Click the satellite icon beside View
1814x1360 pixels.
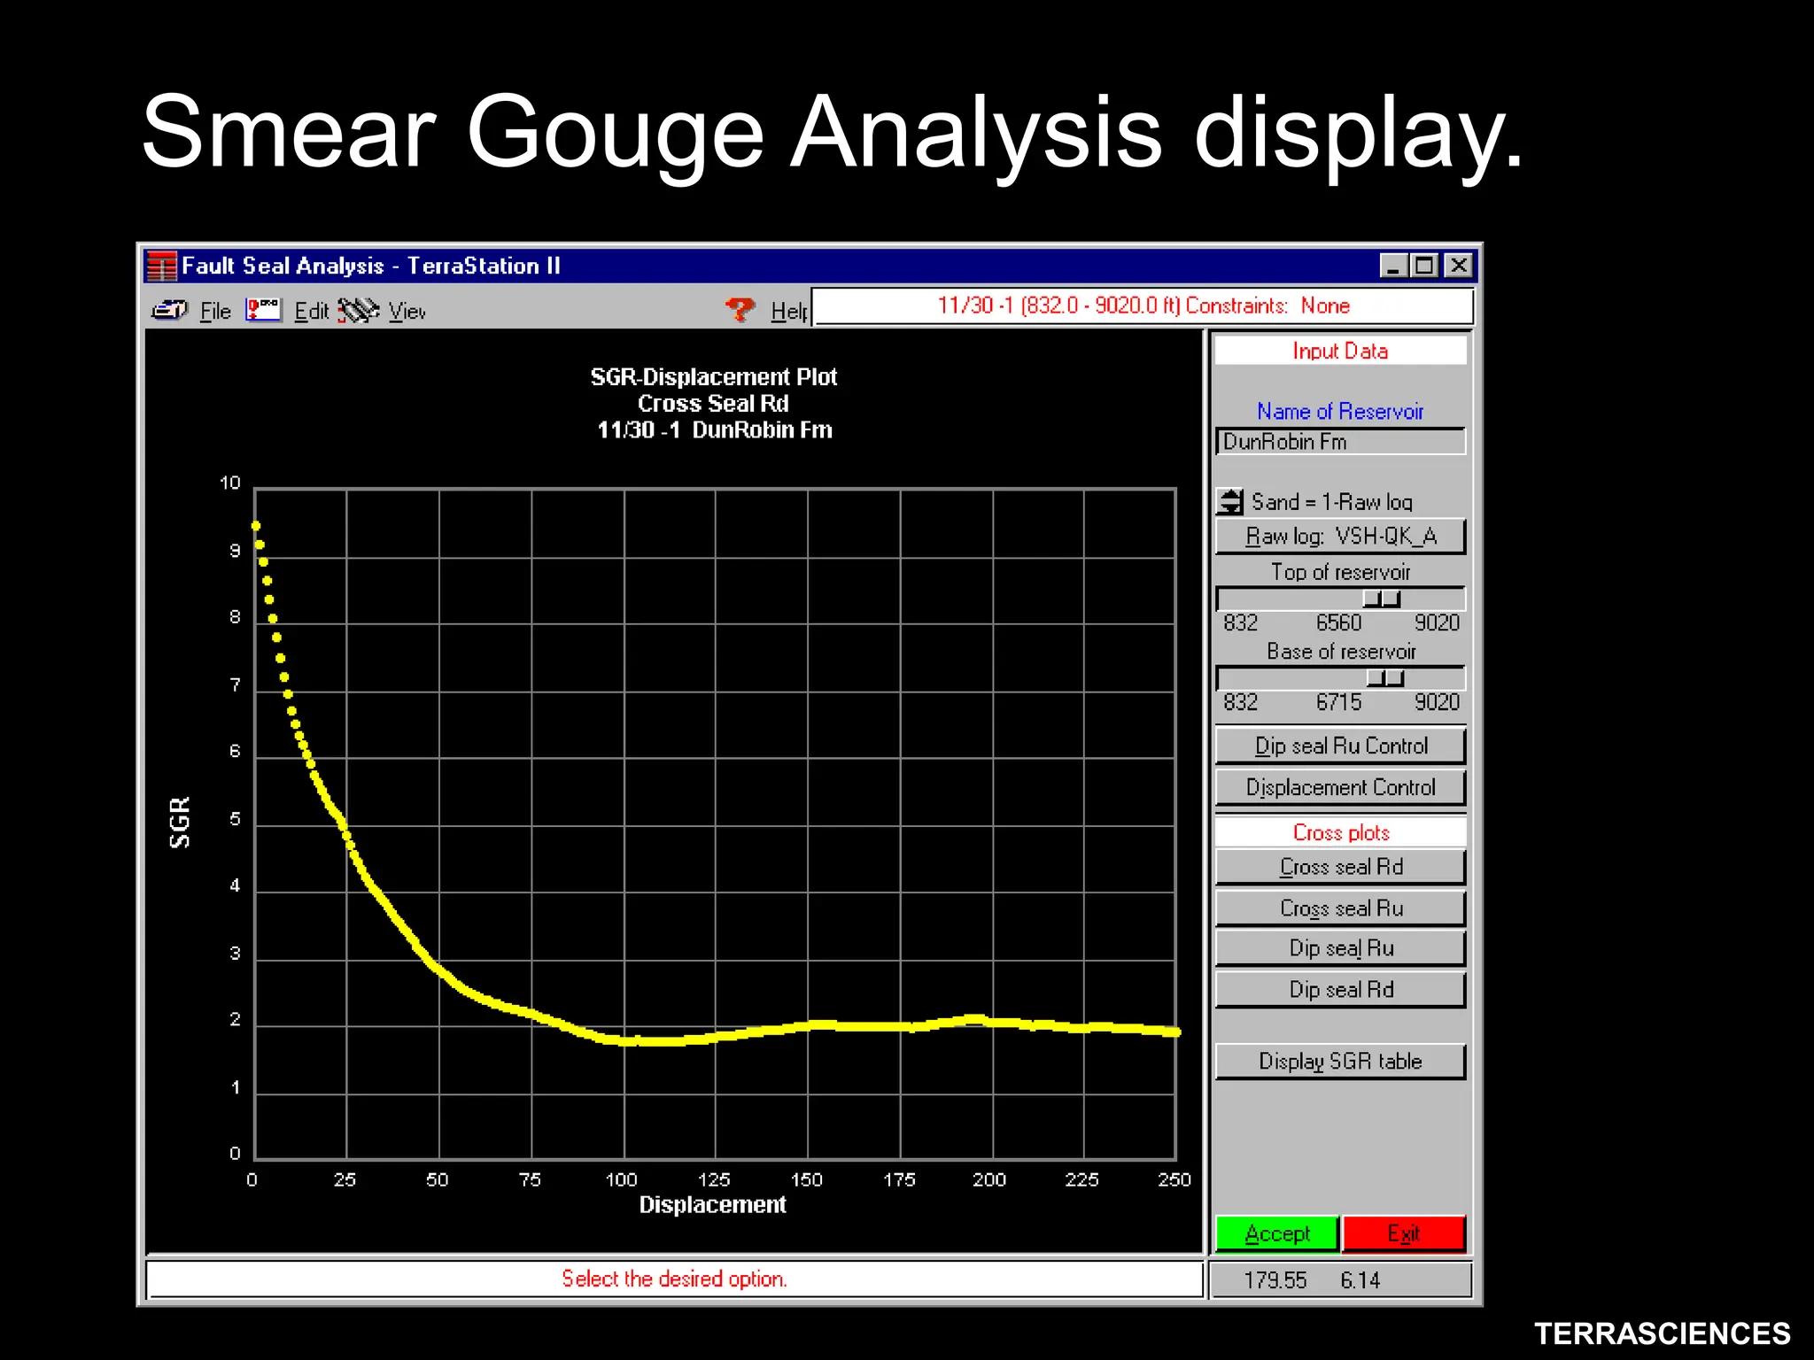pos(359,310)
